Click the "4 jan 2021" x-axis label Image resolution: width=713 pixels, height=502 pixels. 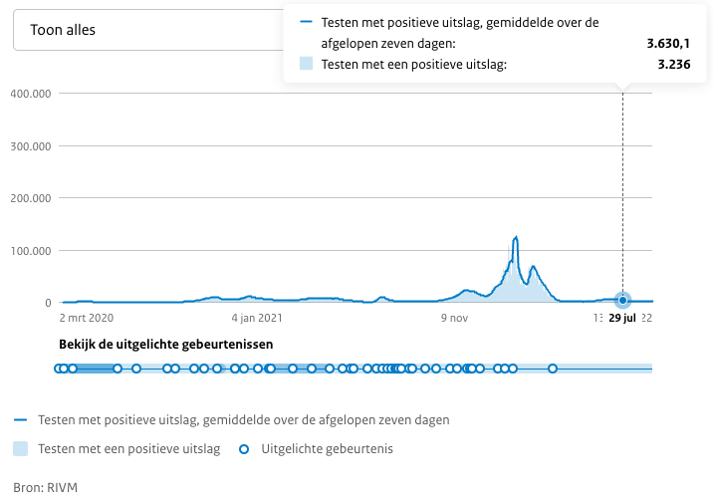coord(258,319)
